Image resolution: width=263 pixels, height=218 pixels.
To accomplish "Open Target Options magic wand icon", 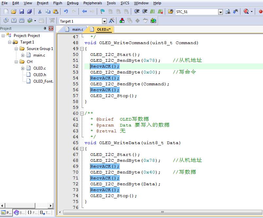I will [111, 21].
